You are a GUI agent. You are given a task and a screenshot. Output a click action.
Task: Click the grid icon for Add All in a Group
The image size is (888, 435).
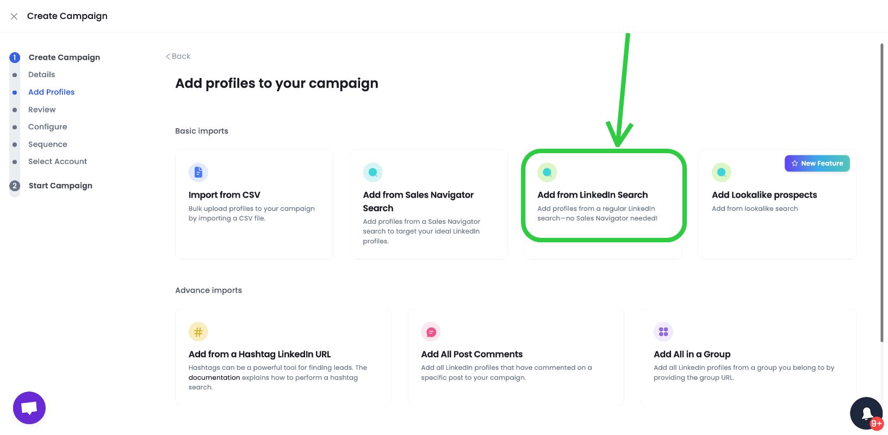pos(663,331)
